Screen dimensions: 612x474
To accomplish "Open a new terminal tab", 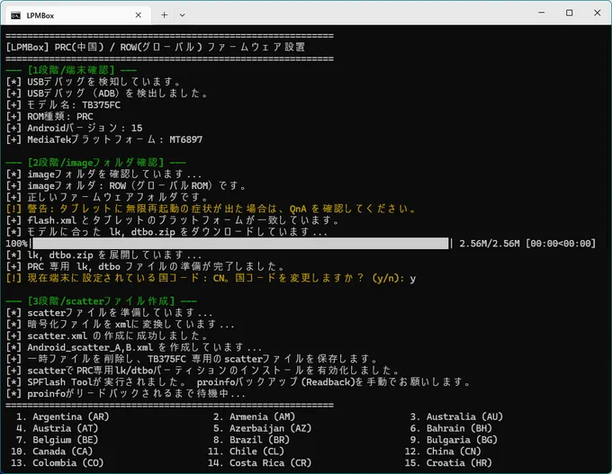I will [x=165, y=15].
